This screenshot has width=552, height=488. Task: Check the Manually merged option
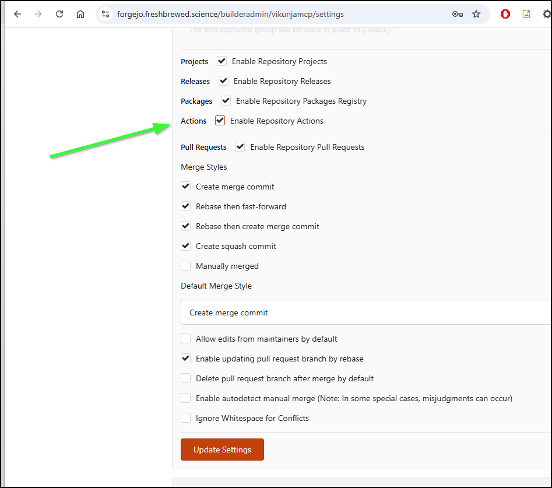coord(186,266)
